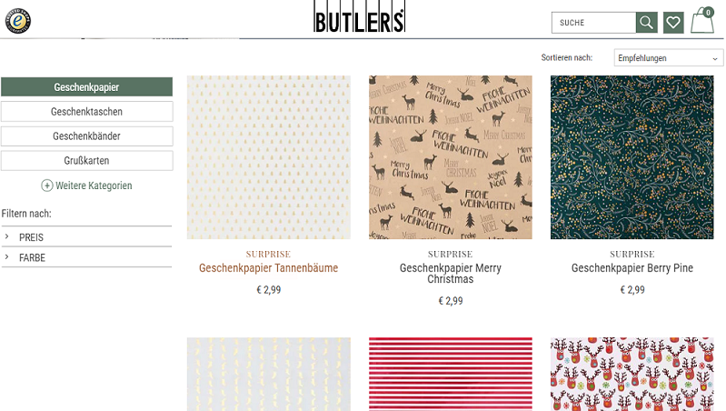This screenshot has width=726, height=411.
Task: Click the red striped wrapping paper thumbnail
Action: pyautogui.click(x=451, y=374)
